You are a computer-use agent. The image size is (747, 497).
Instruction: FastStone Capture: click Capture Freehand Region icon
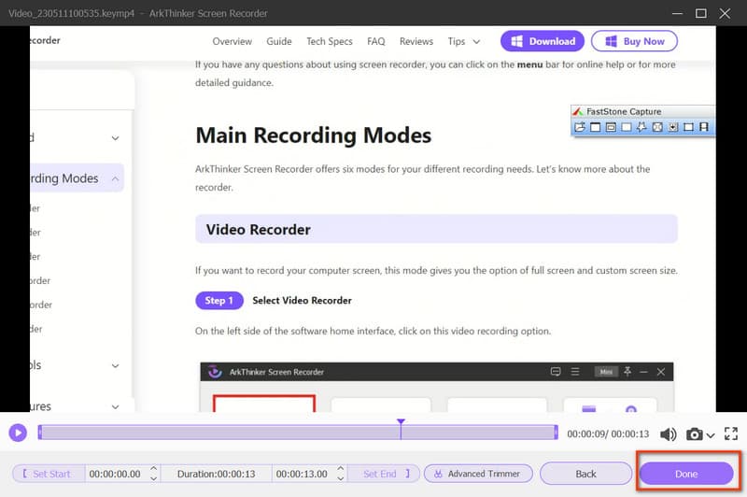click(641, 127)
